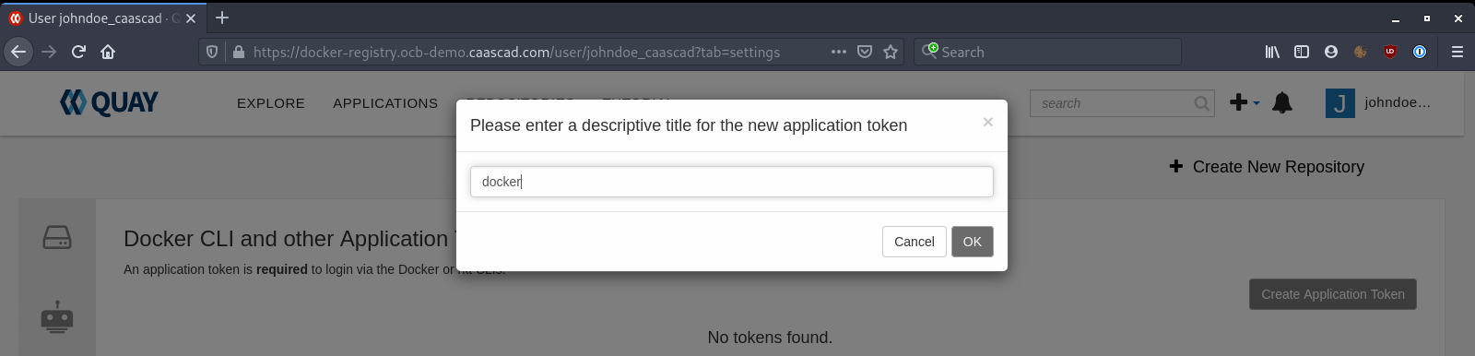Viewport: 1475px width, 356px height.
Task: Open the Firefox hamburger menu
Action: [1457, 52]
